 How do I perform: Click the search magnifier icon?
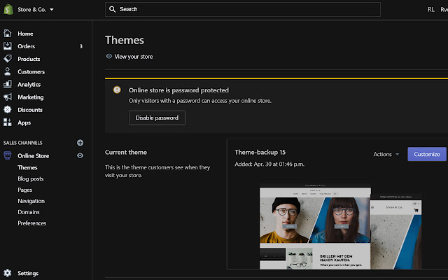pyautogui.click(x=113, y=9)
